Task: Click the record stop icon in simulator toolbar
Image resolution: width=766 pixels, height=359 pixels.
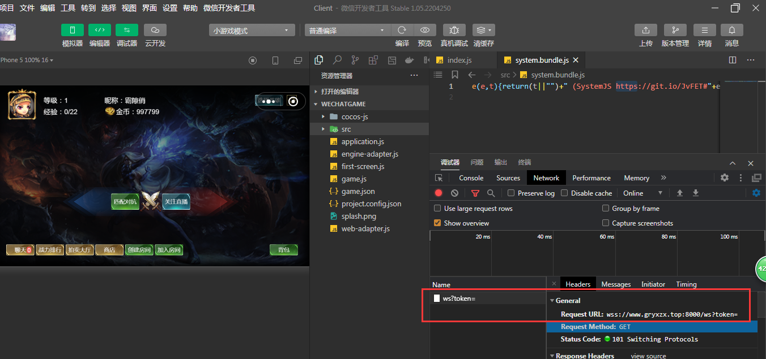Action: tap(253, 60)
